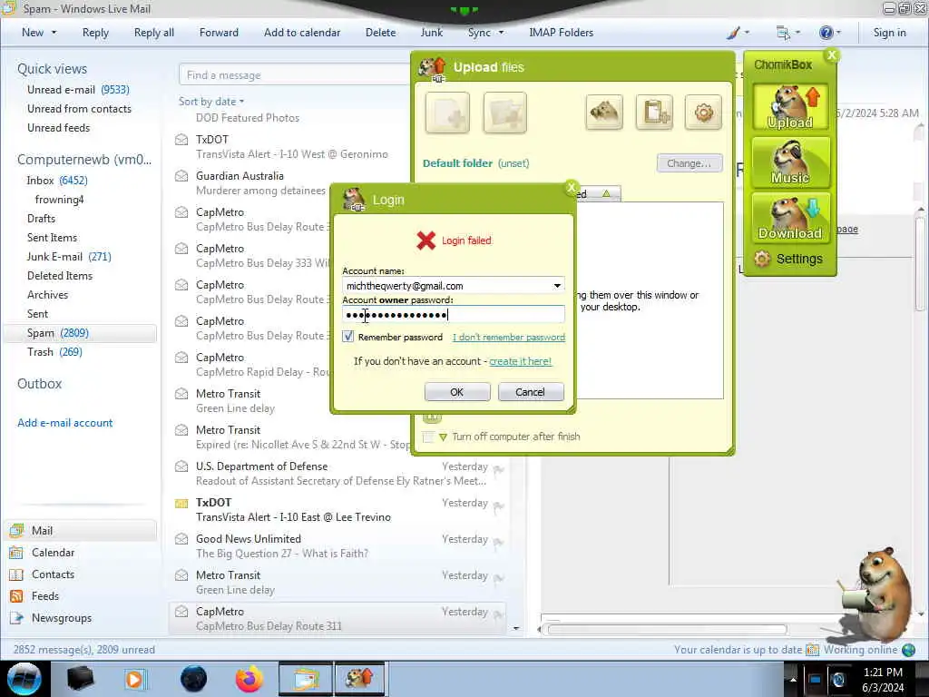Viewport: 929px width, 697px height.
Task: Click the flag icon on U.S. Department of Defense message
Action: 498,470
